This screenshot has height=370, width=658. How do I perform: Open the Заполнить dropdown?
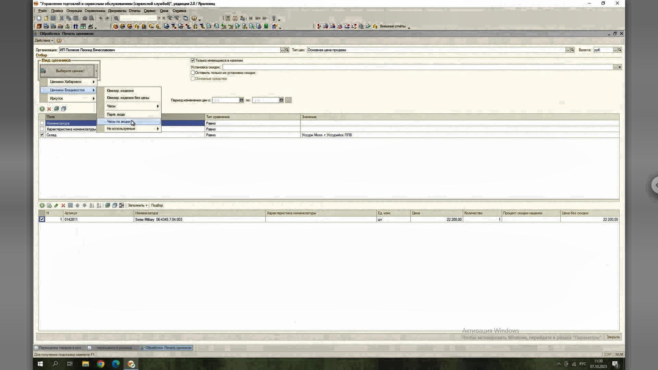pyautogui.click(x=137, y=206)
